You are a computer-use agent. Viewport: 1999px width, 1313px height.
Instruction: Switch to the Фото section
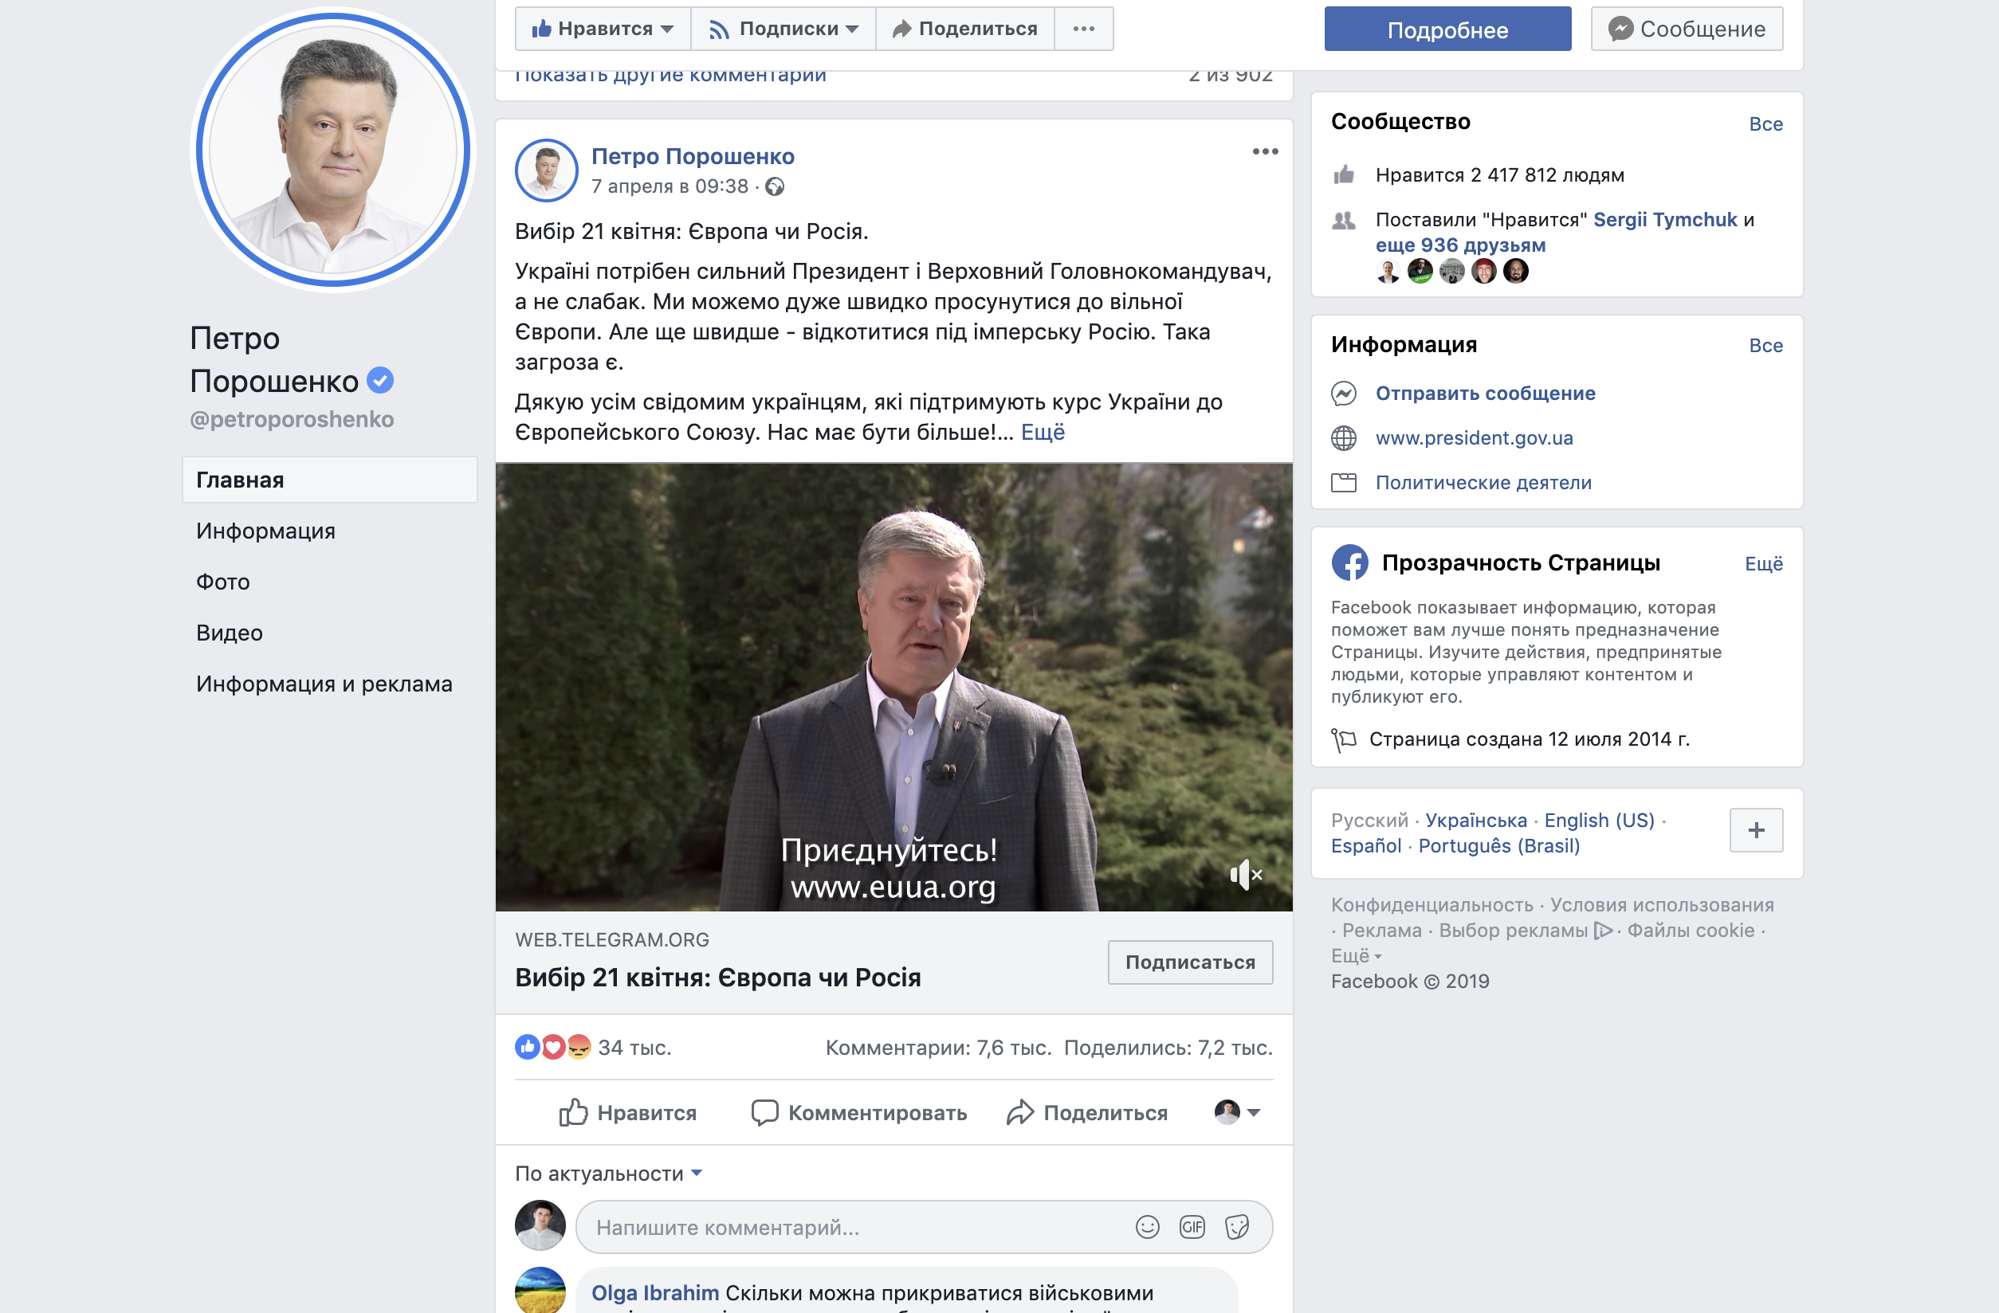click(x=222, y=581)
